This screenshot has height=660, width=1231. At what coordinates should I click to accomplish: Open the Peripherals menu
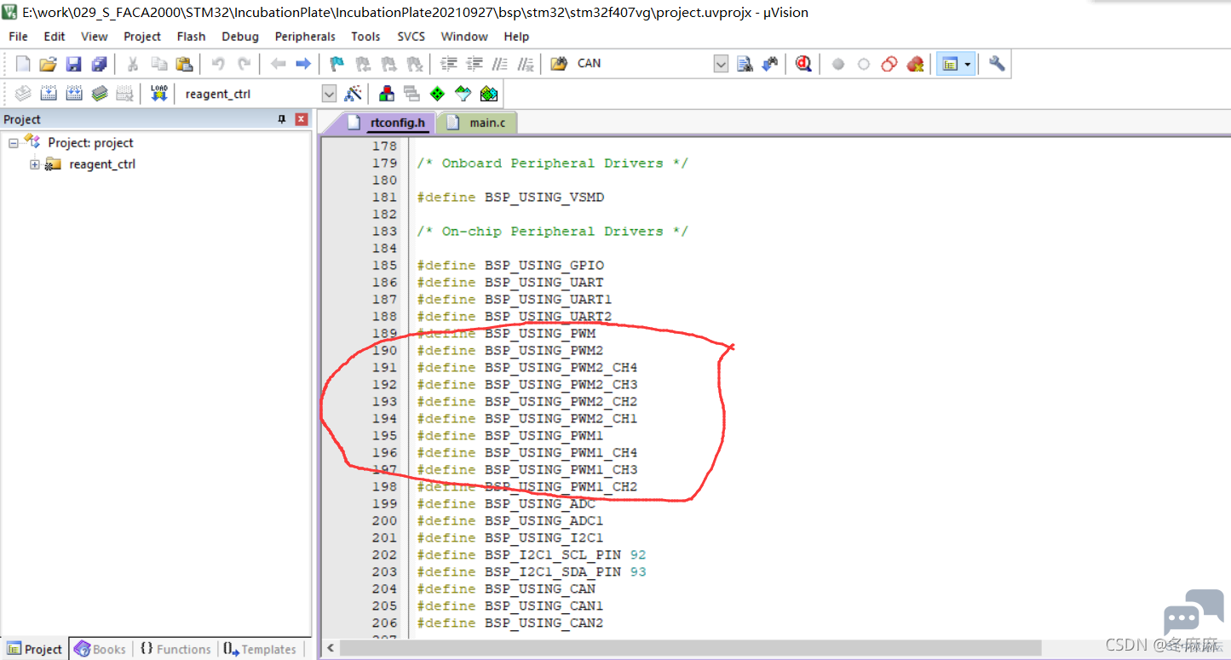pos(305,37)
